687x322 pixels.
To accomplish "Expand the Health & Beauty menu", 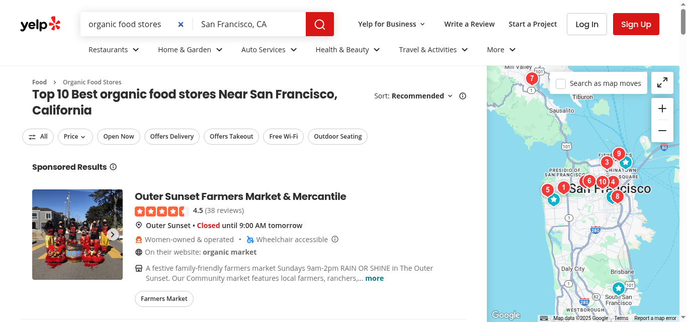I will (x=348, y=50).
